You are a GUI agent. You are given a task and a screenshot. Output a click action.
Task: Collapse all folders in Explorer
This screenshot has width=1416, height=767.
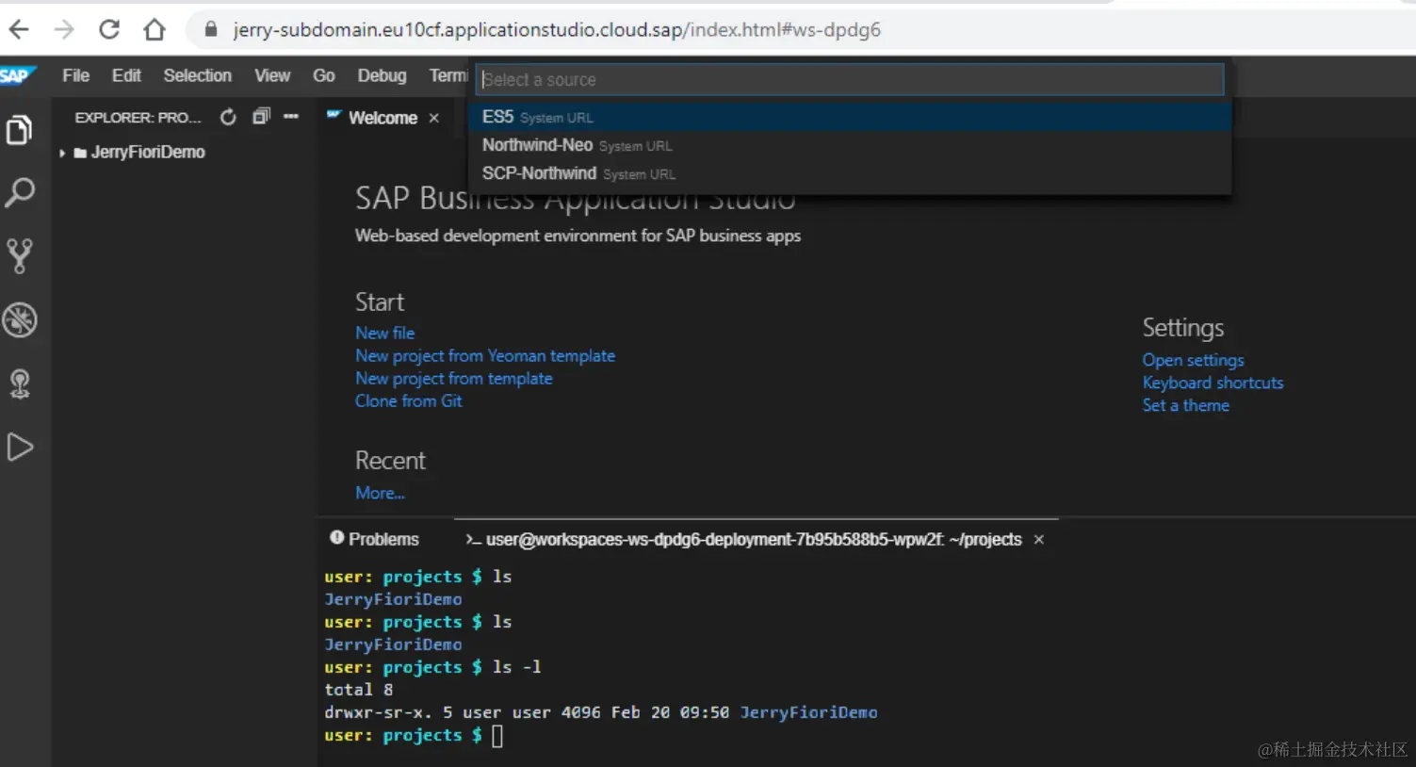click(x=261, y=116)
